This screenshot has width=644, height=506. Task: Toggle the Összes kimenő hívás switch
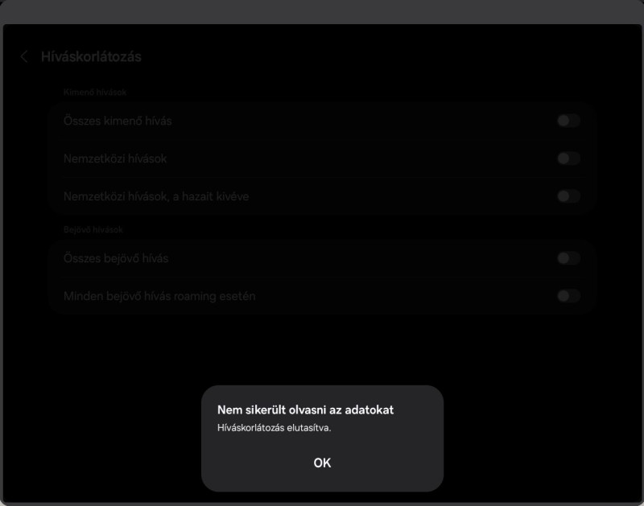568,121
